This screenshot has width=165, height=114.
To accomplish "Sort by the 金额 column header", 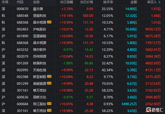I will click(x=134, y=2).
